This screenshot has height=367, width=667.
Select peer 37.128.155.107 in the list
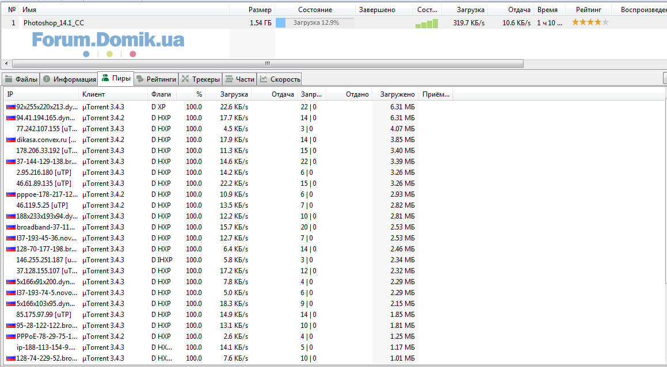pyautogui.click(x=47, y=271)
